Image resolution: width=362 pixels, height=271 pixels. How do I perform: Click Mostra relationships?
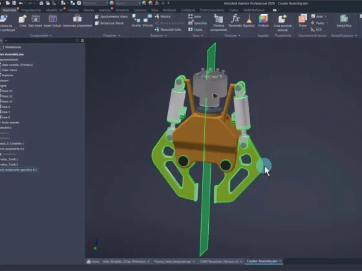[x=162, y=17]
